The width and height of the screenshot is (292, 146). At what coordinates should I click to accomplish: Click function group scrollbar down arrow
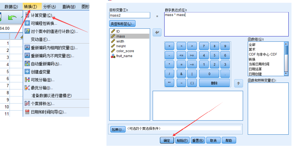coord(286,74)
